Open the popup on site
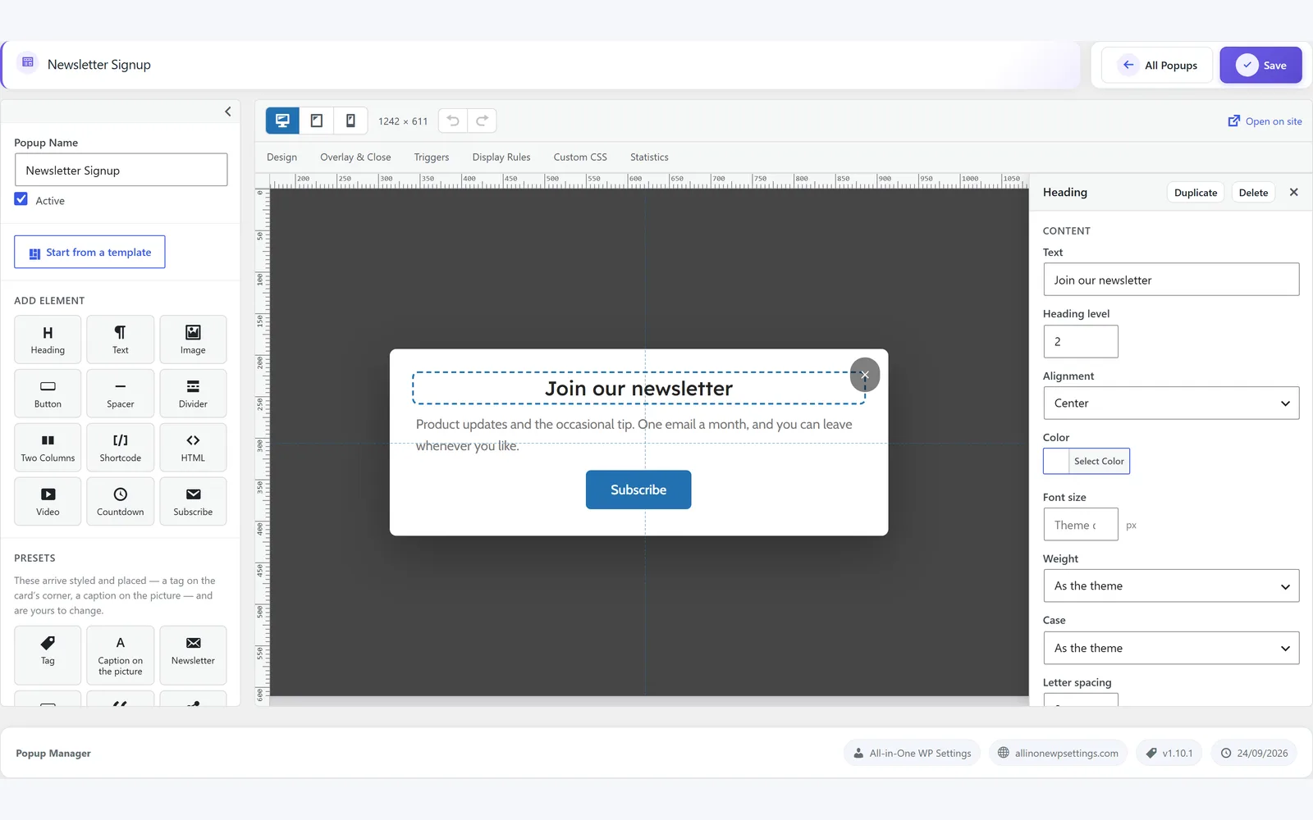 click(x=1265, y=121)
